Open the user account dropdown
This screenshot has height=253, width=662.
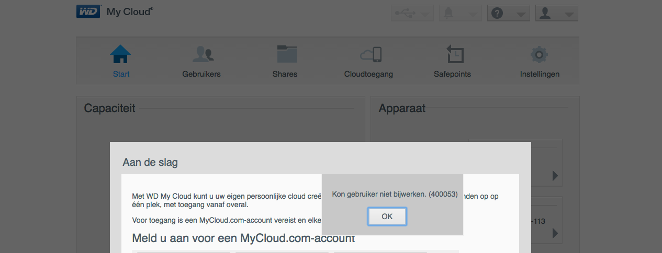click(557, 14)
